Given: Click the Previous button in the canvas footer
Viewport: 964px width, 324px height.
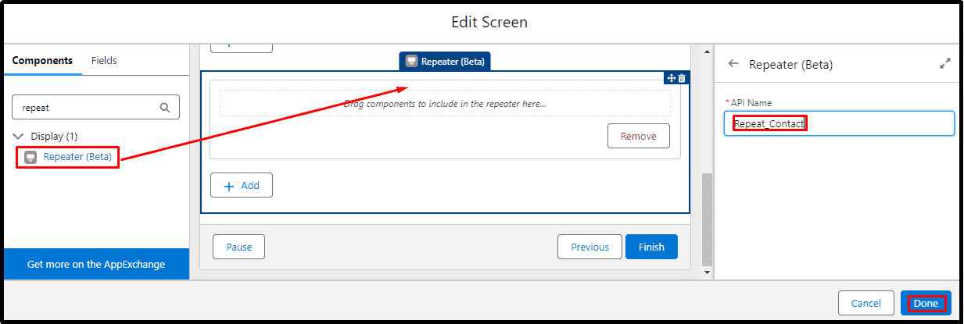Looking at the screenshot, I should click(x=590, y=247).
